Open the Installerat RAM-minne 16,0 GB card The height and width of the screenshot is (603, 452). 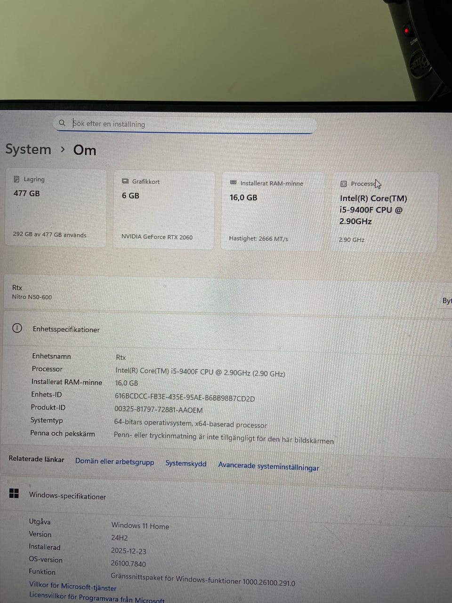click(272, 212)
